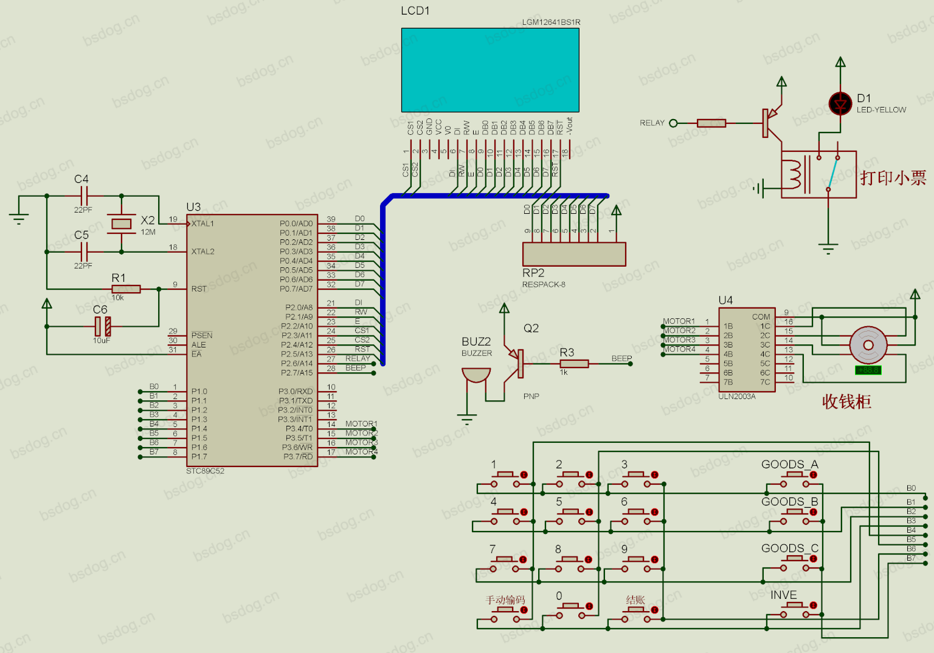Click the ground symbol under the buzzer
934x653 pixels.
point(467,419)
